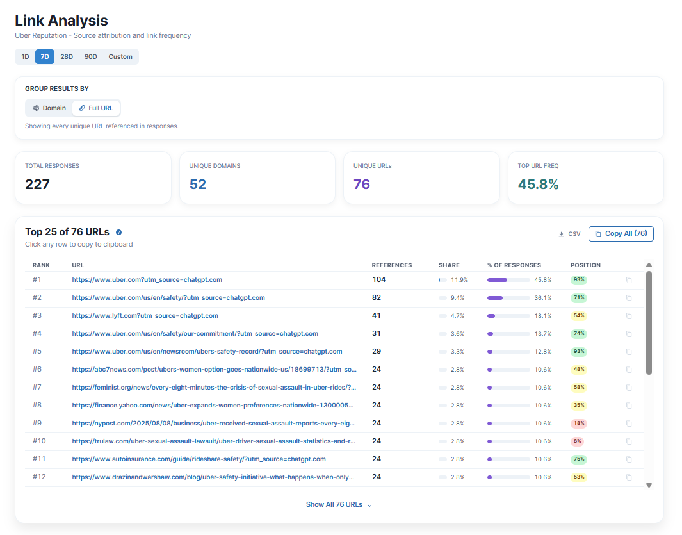
Task: Open the uber safety our-commitment link
Action: 195,333
